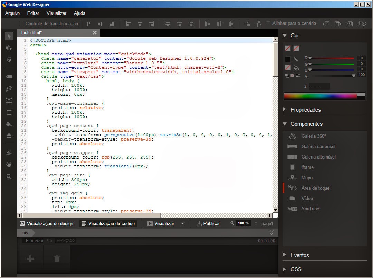This screenshot has width=373, height=278.
Task: Enable the Controle de transformação checkbox
Action: point(22,23)
